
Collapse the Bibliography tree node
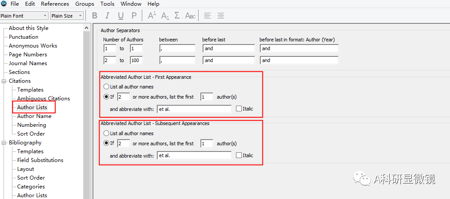tap(4, 143)
